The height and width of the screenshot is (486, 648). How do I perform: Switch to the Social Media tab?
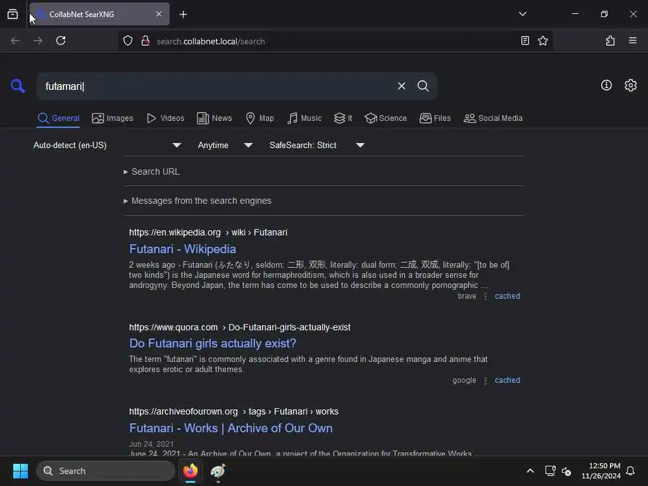(x=493, y=118)
